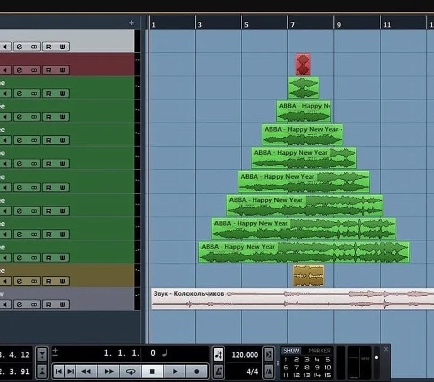Click the 4/4 time signature field
This screenshot has height=382, width=434.
point(252,371)
